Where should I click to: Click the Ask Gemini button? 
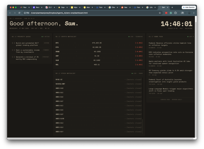point(189,7)
